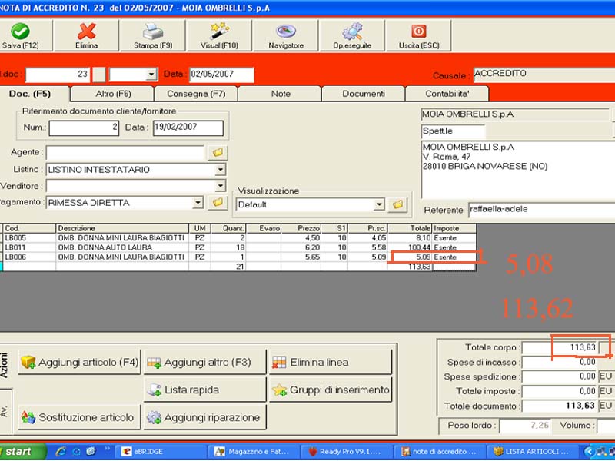Click the Spese di incasso field
This screenshot has width=615, height=461.
[560, 362]
